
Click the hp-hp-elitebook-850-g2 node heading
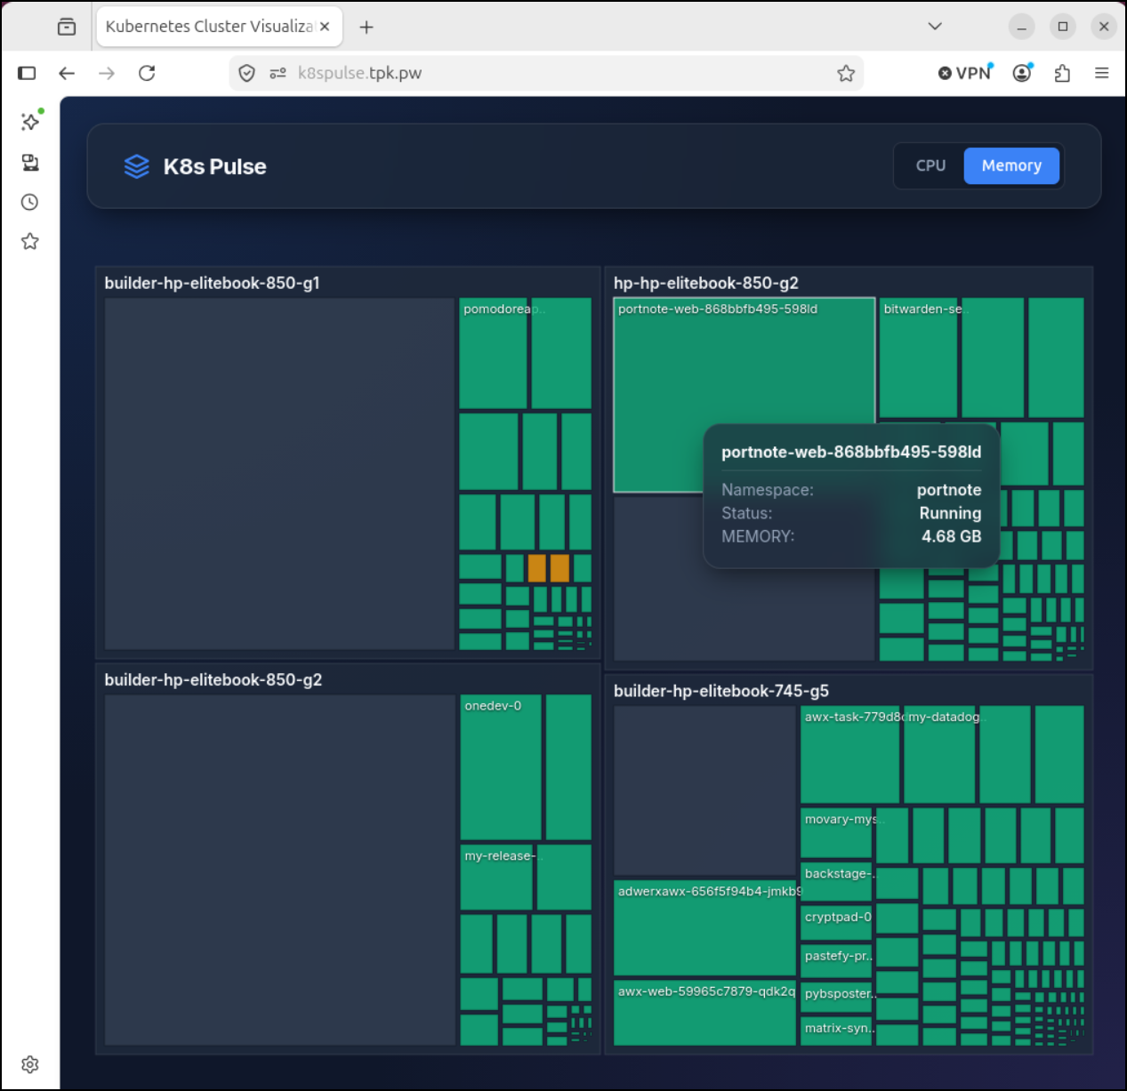pos(706,283)
